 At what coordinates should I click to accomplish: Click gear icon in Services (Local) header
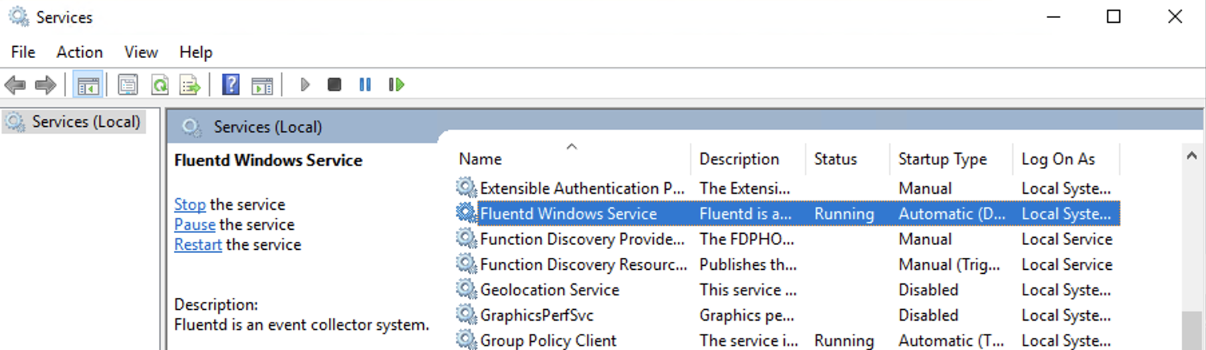(191, 127)
